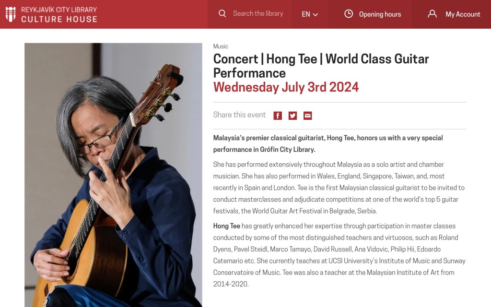Share this event on Facebook

(x=278, y=115)
